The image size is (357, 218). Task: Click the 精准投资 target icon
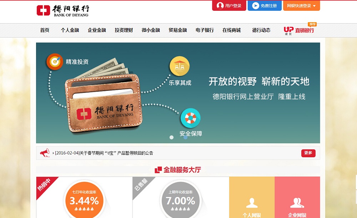click(x=55, y=61)
